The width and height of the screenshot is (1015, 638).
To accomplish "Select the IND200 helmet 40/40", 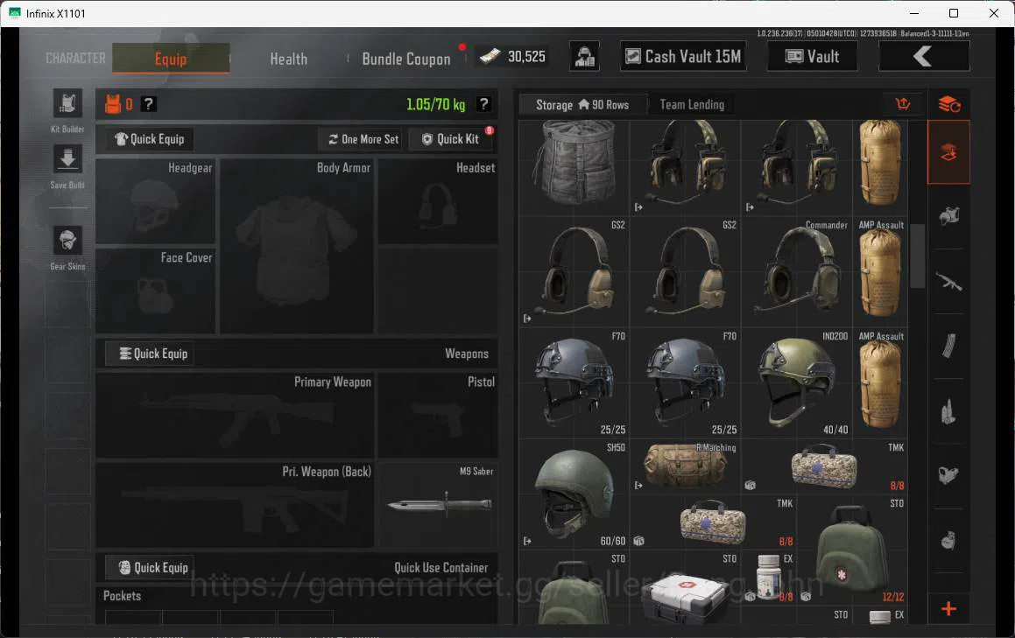I will [797, 383].
